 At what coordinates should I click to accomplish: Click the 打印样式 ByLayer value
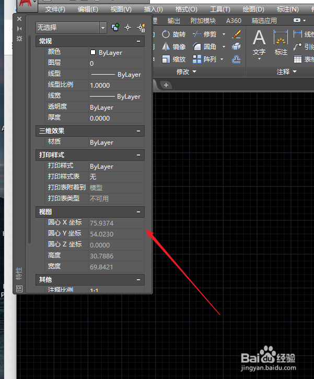(x=117, y=167)
